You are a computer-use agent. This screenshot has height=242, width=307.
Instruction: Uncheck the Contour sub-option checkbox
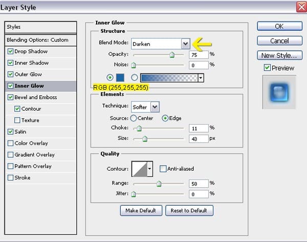(17, 109)
